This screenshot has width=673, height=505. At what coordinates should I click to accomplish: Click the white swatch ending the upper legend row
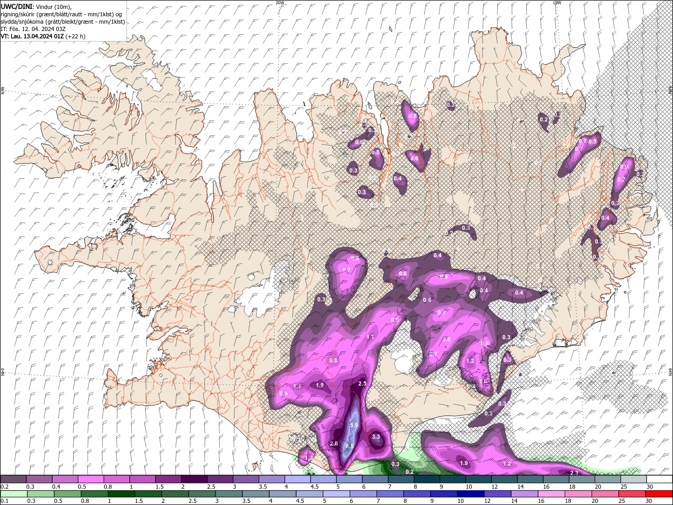pyautogui.click(x=659, y=479)
